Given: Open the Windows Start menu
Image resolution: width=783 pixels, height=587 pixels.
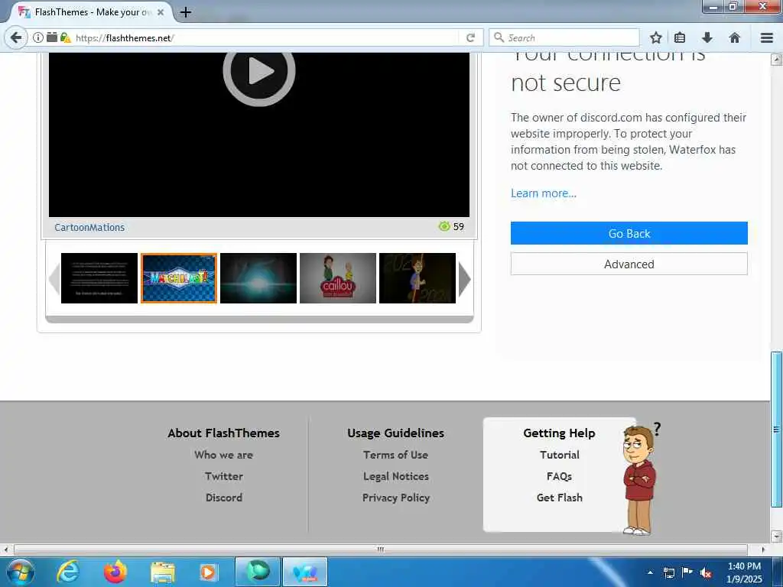Looking at the screenshot, I should [21, 572].
